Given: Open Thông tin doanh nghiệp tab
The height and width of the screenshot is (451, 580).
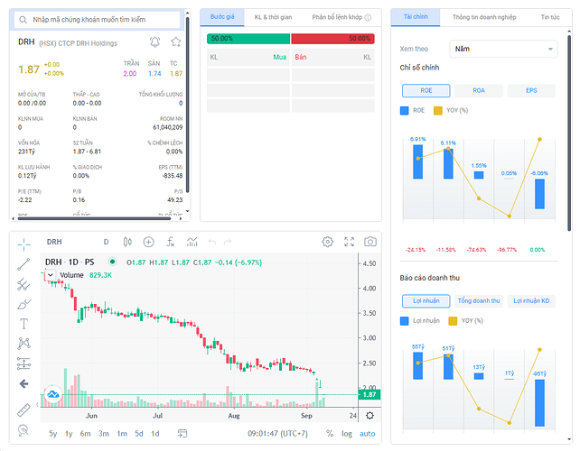Looking at the screenshot, I should tap(484, 17).
